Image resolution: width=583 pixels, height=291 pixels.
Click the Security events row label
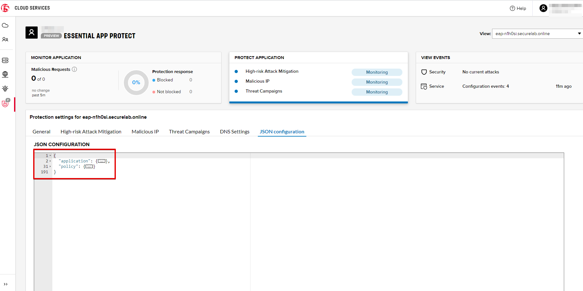coord(437,72)
